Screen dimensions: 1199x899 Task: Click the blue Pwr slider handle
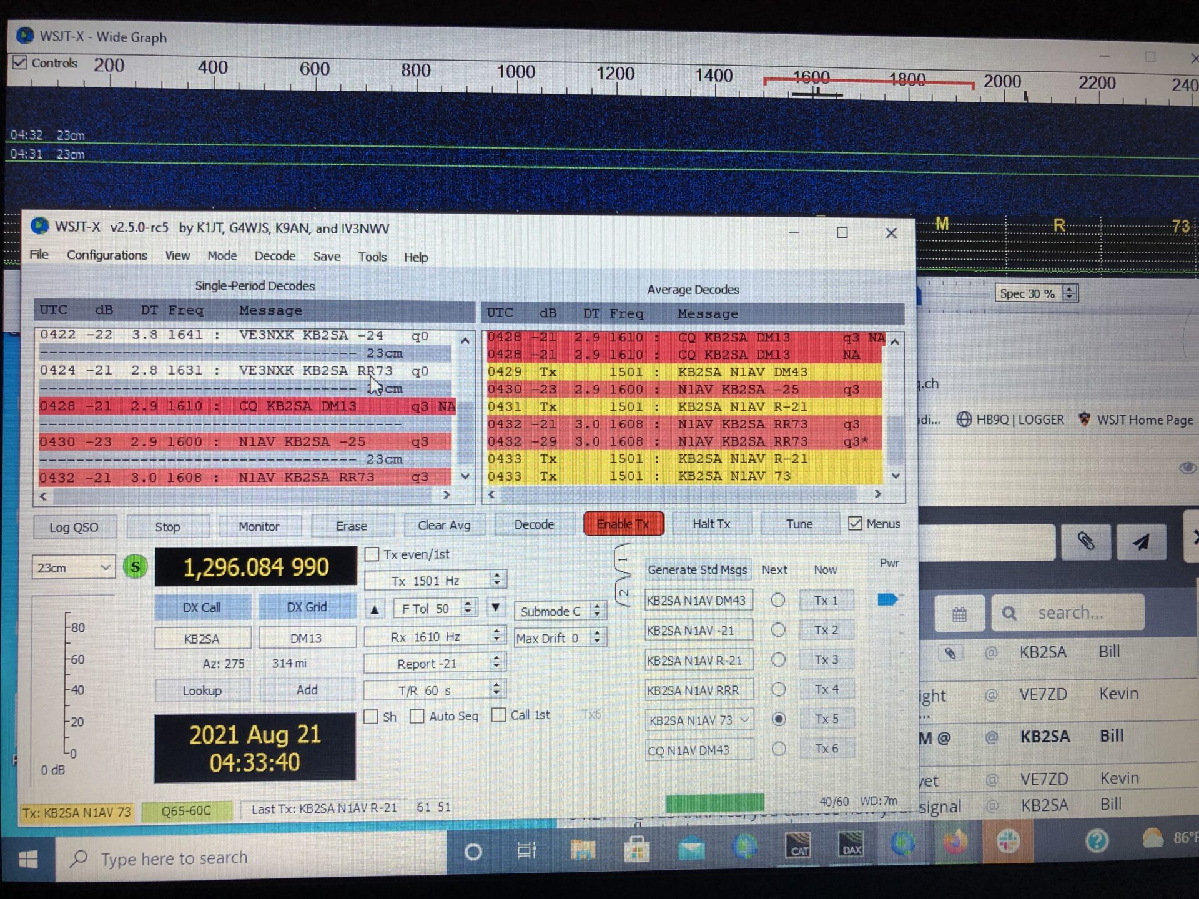tap(887, 599)
